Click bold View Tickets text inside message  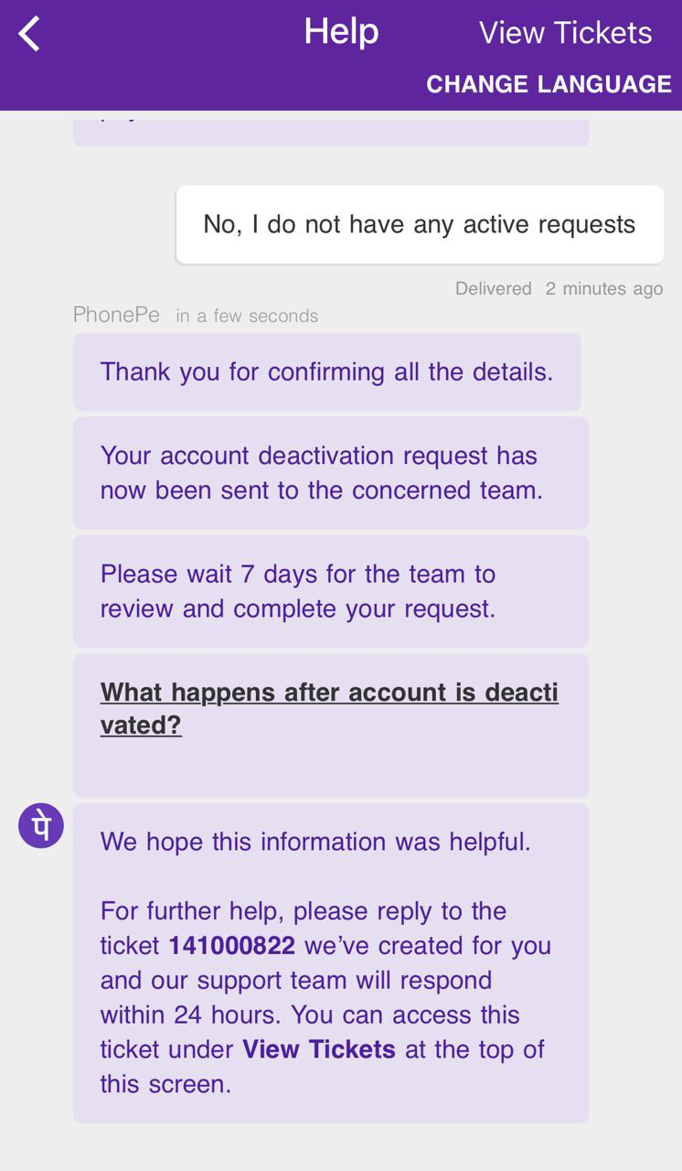coord(319,1049)
